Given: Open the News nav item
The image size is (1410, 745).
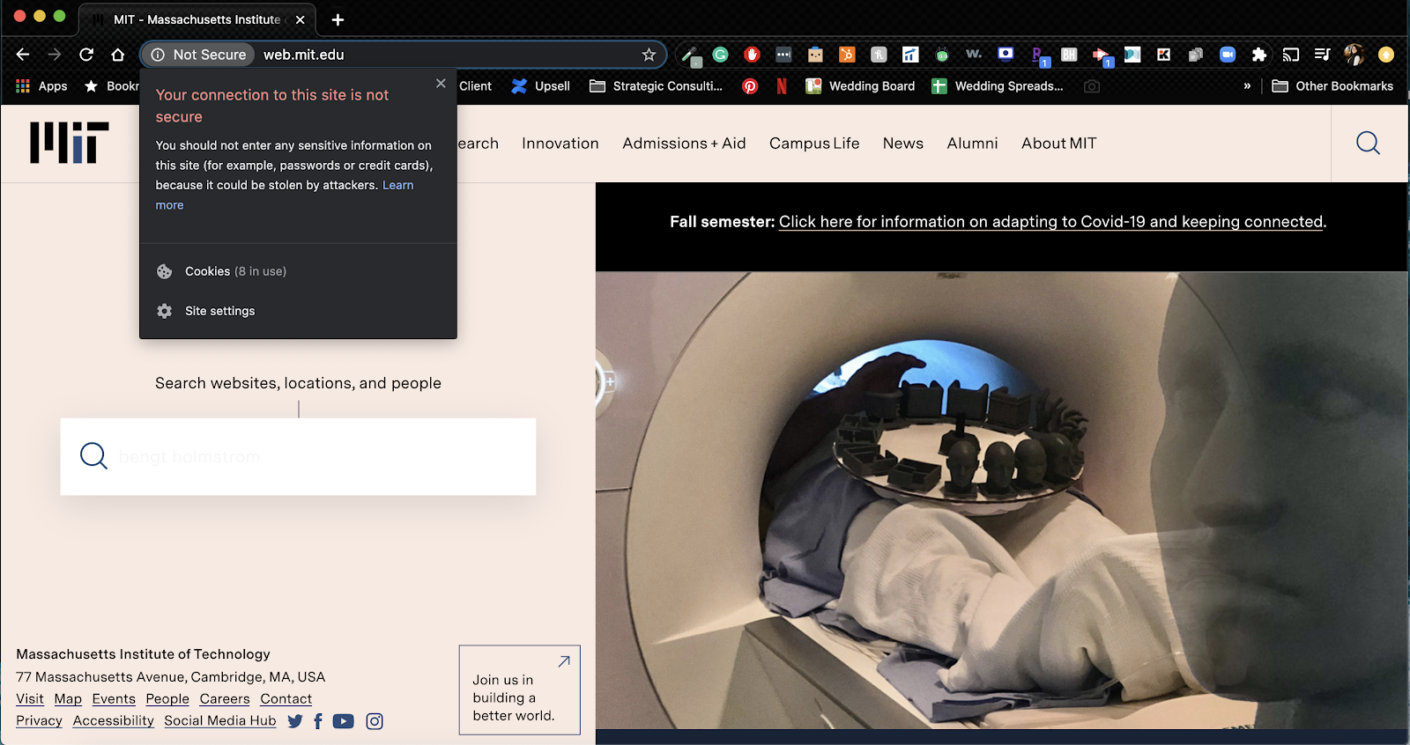Looking at the screenshot, I should point(903,144).
